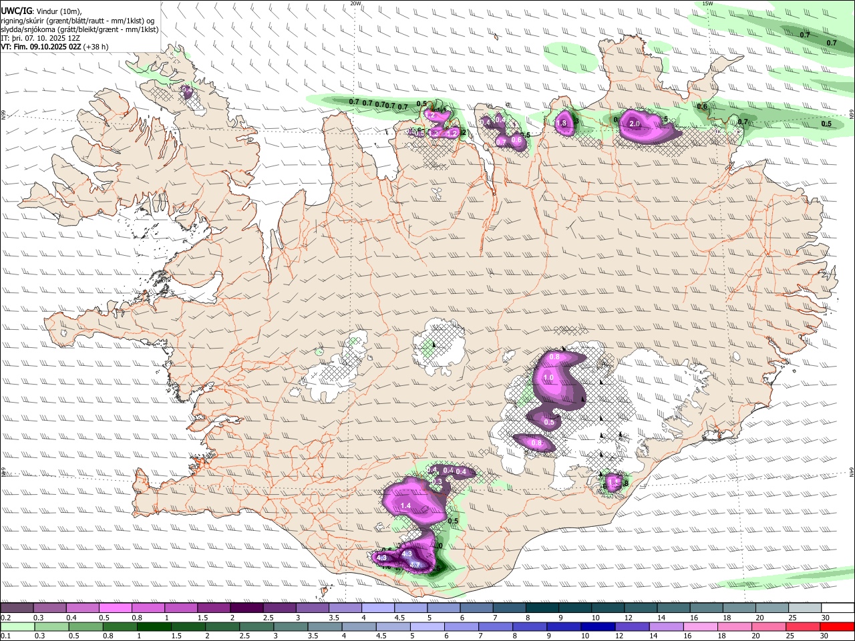Click the 1.0 value on the Vatnajökull glacier
This screenshot has height=641, width=855.
pos(549,378)
